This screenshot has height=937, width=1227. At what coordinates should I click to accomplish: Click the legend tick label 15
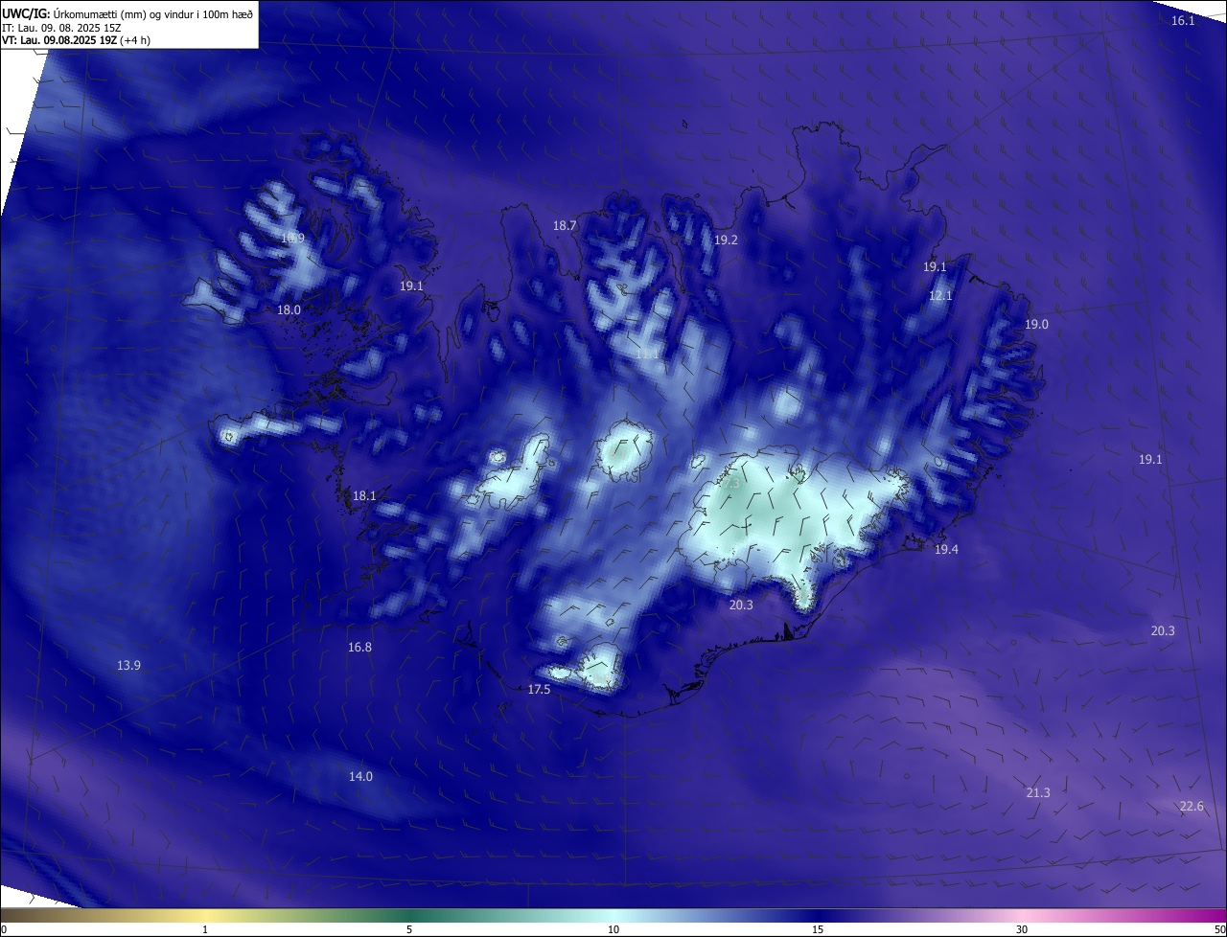pyautogui.click(x=818, y=929)
